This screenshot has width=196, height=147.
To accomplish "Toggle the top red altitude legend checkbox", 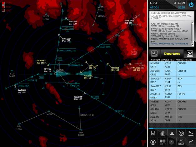I will click(3, 3).
